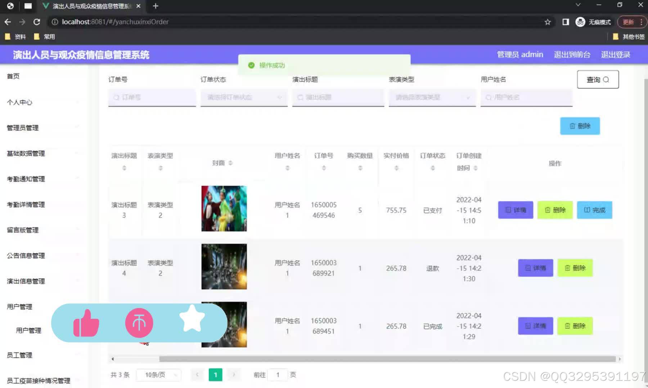Open the 订单状态 filter dropdown
The width and height of the screenshot is (648, 388).
pyautogui.click(x=244, y=97)
